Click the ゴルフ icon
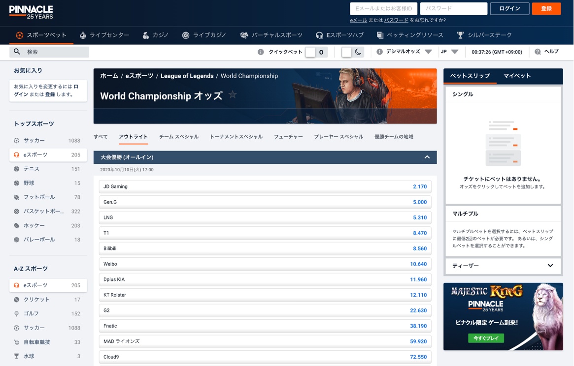The image size is (574, 366). [x=16, y=314]
